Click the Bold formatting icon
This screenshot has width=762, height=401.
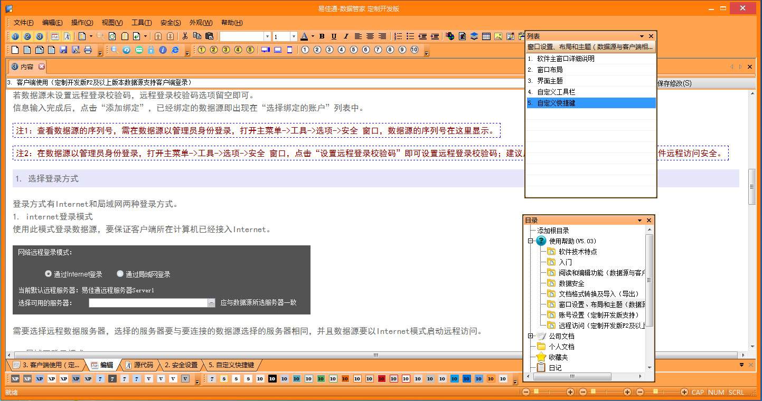(x=322, y=36)
